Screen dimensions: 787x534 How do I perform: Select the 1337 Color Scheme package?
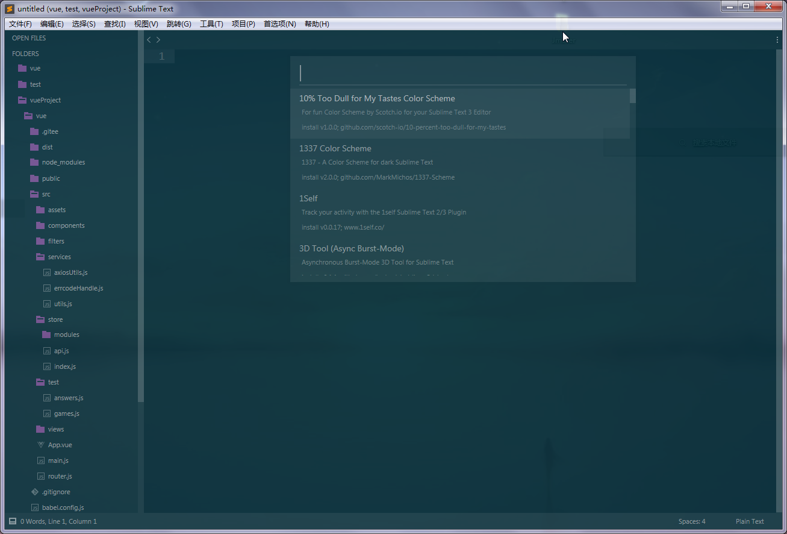pos(460,163)
